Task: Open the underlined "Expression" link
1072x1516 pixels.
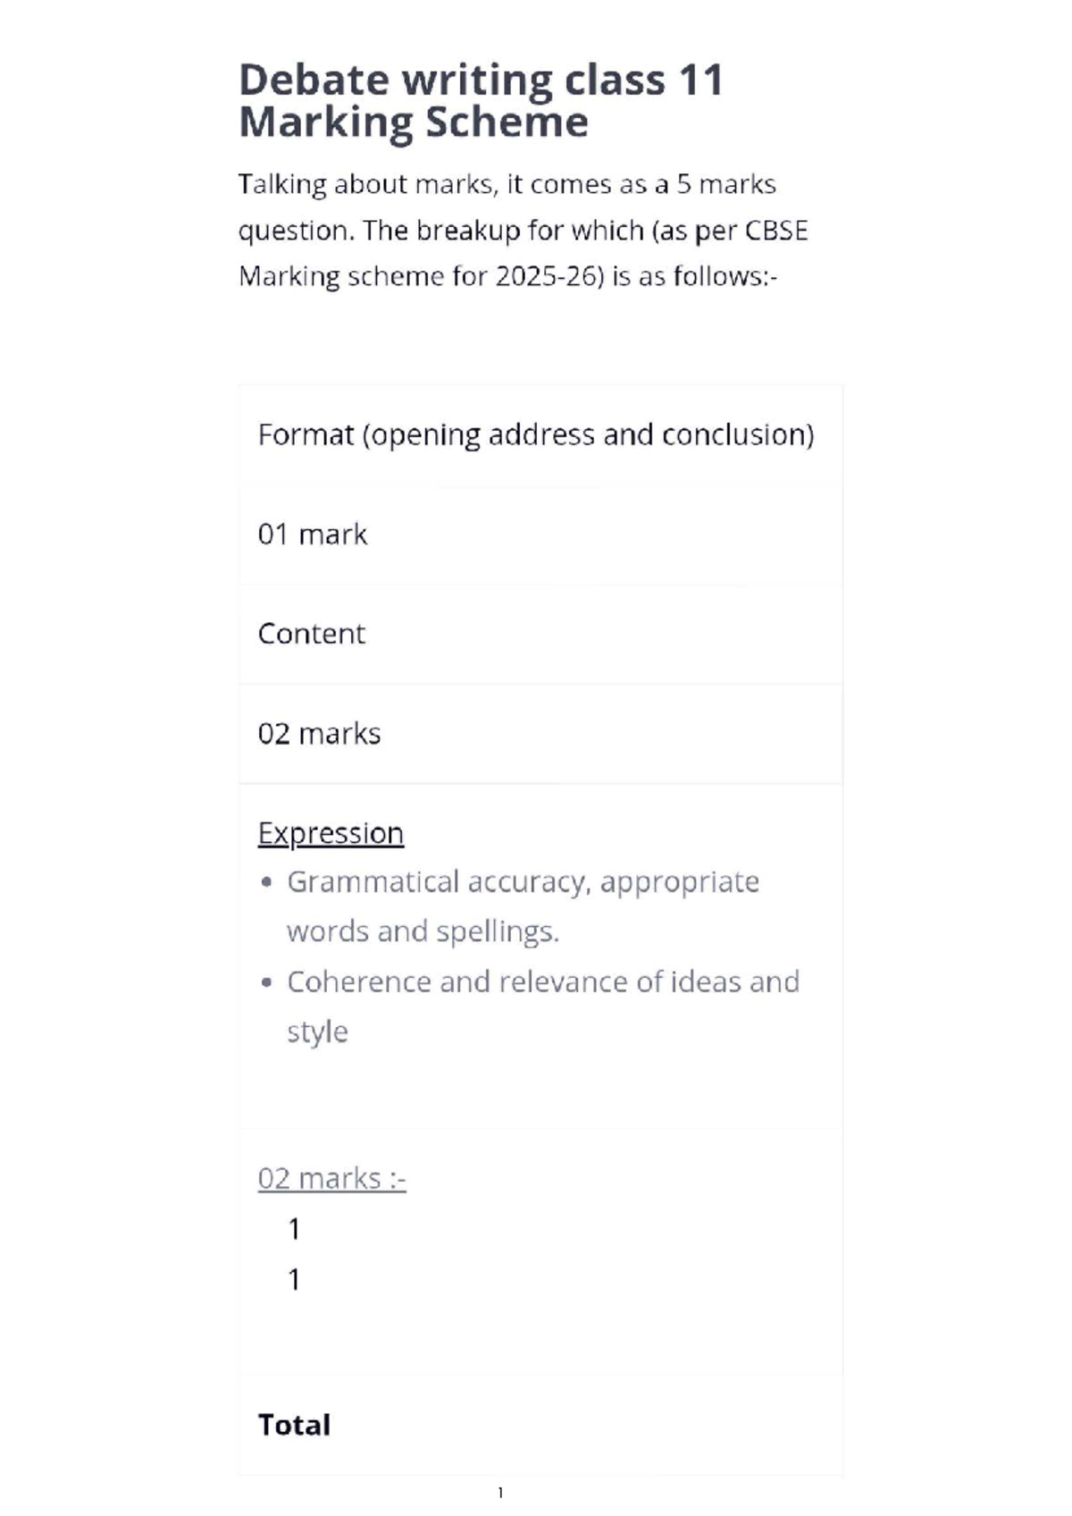Action: (x=331, y=833)
